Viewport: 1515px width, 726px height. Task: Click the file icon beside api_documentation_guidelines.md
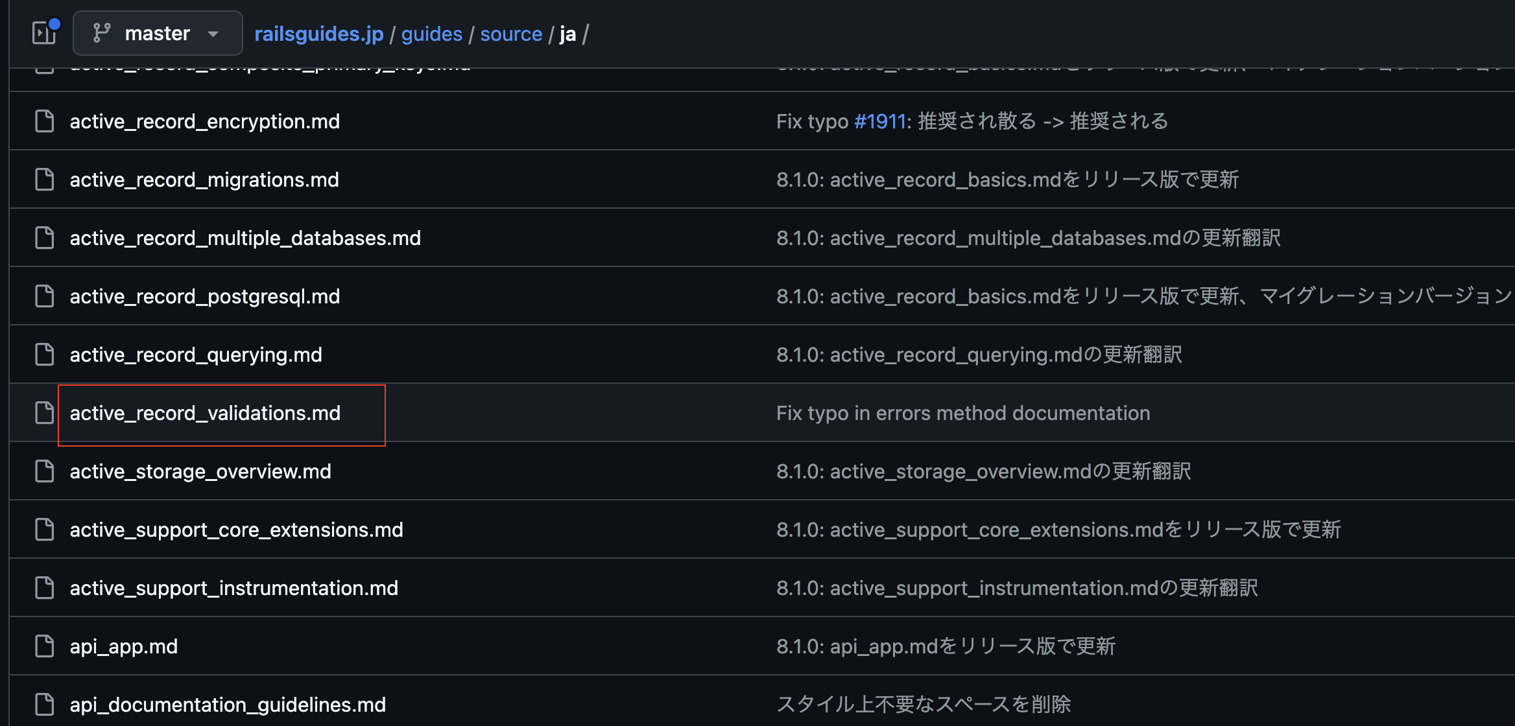[43, 704]
